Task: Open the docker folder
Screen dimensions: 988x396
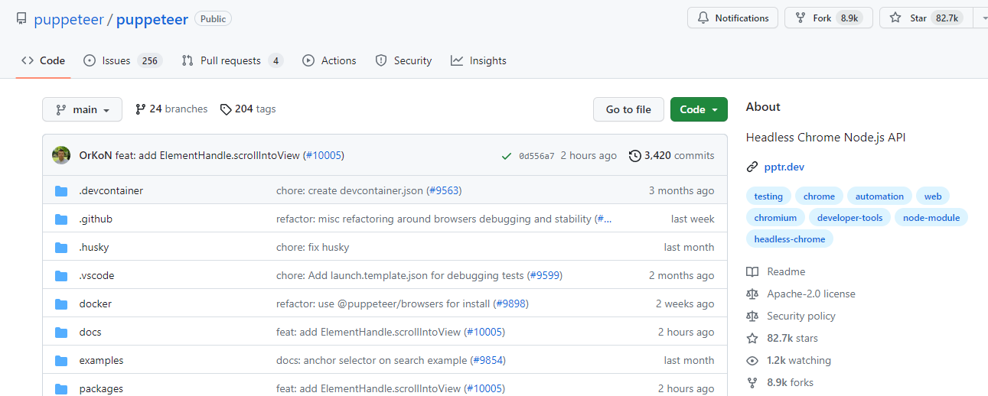Action: 95,304
